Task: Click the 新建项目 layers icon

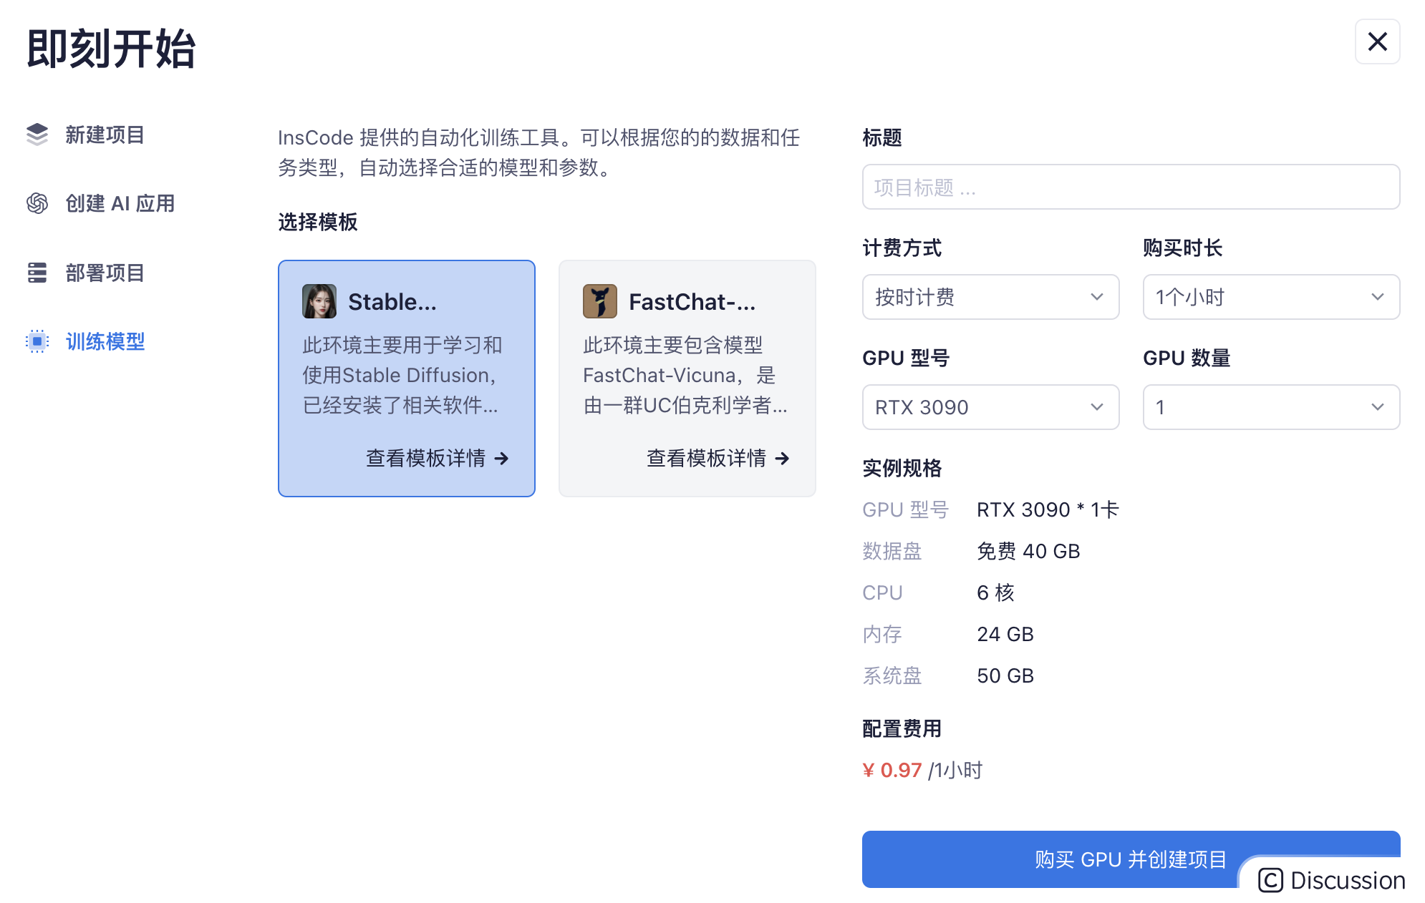Action: 37,135
